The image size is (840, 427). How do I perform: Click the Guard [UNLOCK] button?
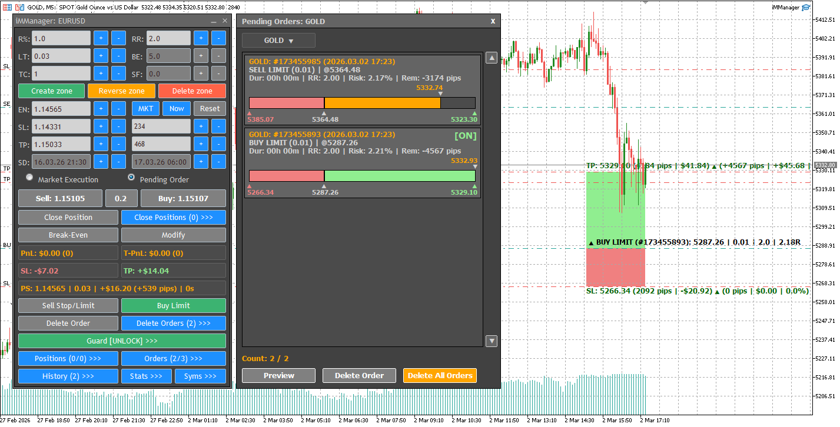pyautogui.click(x=122, y=341)
